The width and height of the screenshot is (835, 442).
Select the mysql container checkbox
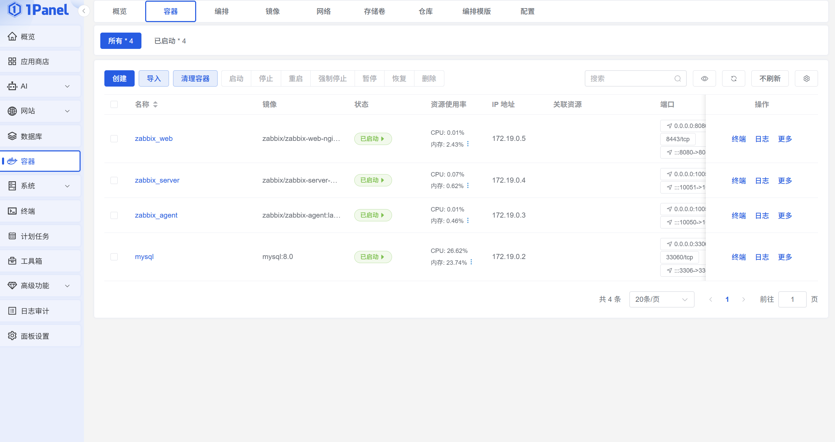[114, 257]
